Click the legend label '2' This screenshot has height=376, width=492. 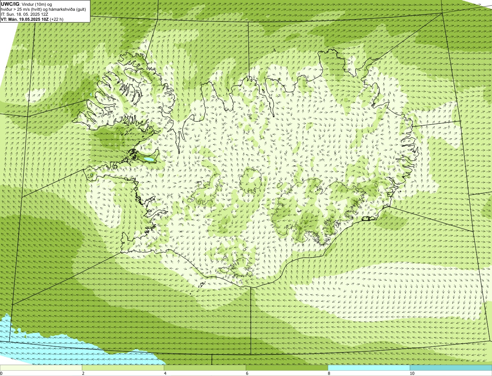pos(83,373)
